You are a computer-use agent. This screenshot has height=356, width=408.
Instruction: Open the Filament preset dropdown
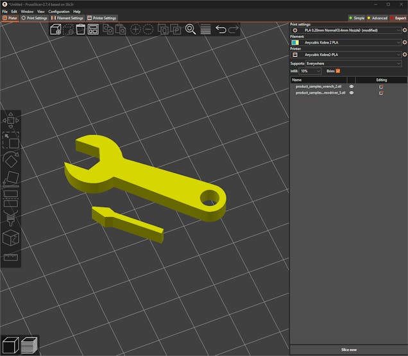[346, 42]
